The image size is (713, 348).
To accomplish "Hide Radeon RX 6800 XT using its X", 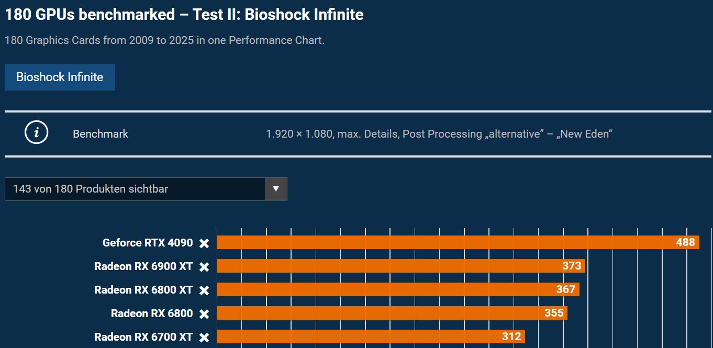I will pos(204,290).
